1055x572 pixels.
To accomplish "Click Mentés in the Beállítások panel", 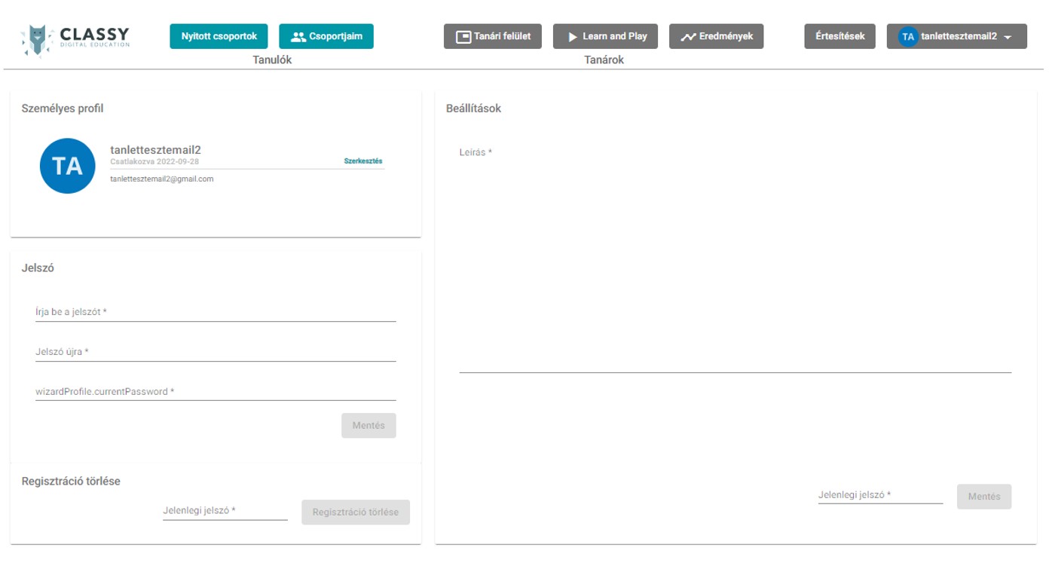I will point(984,497).
